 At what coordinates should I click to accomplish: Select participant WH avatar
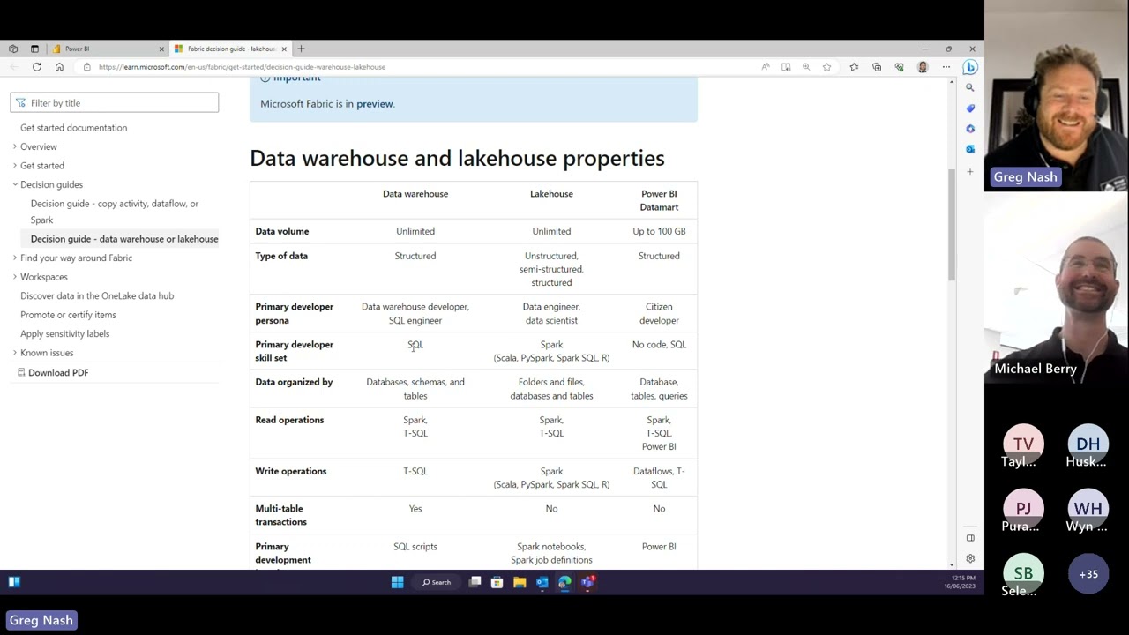pyautogui.click(x=1088, y=509)
